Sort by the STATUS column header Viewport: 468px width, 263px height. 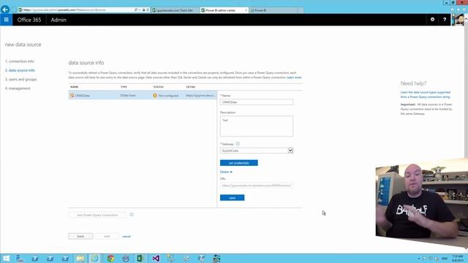click(159, 87)
